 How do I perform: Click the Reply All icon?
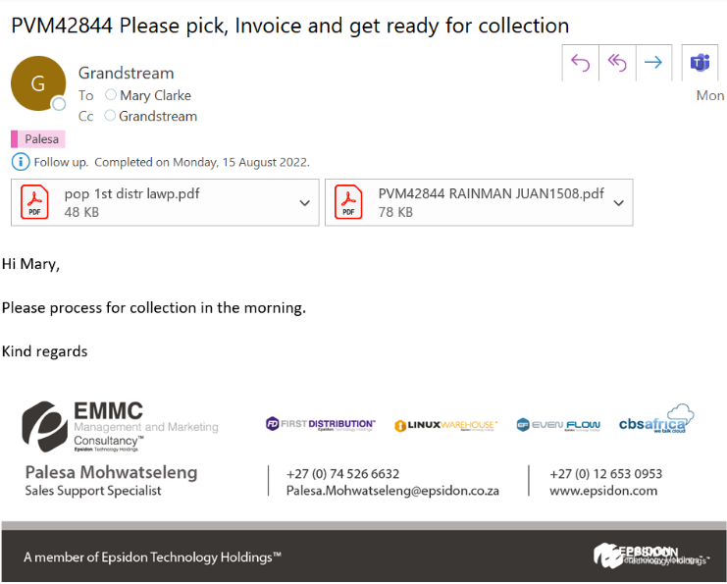tap(617, 63)
